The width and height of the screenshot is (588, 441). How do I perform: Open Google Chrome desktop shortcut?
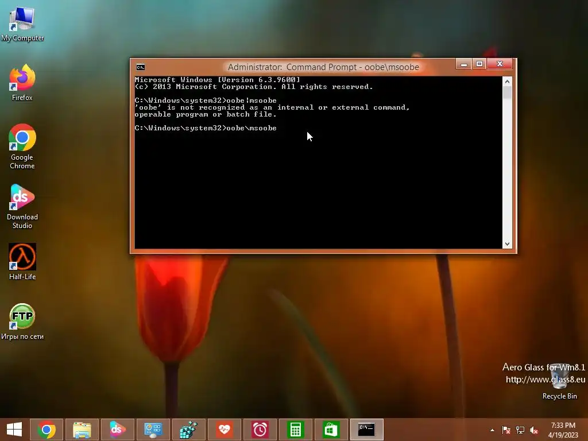point(22,146)
